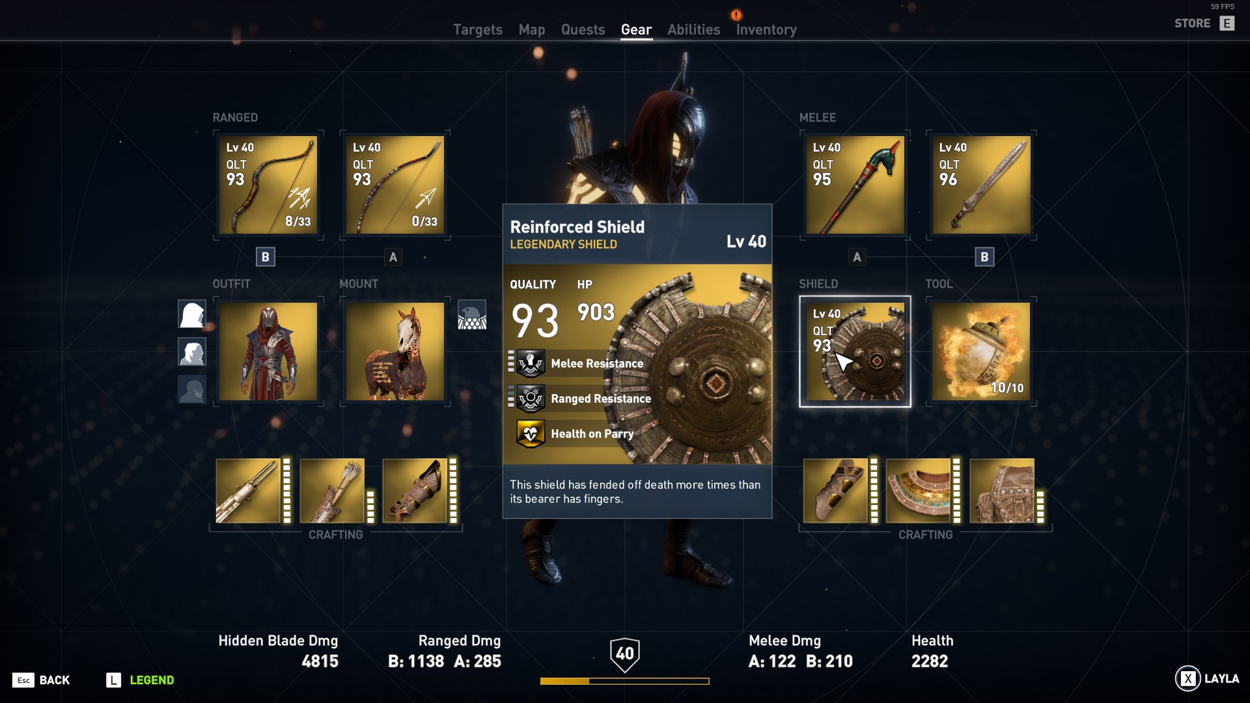Open the Quests tab

click(583, 29)
